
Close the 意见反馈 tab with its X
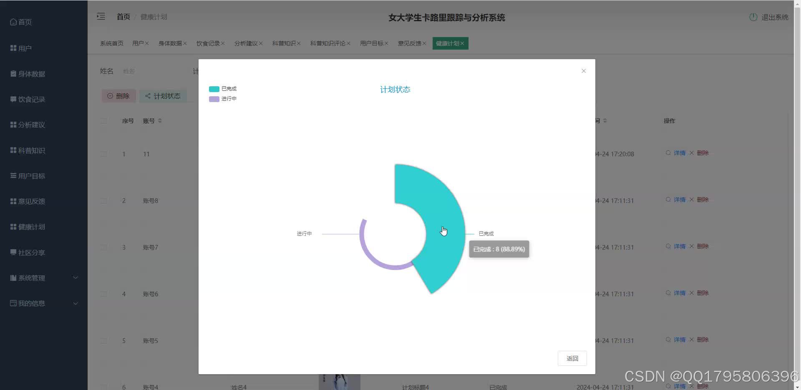(424, 43)
